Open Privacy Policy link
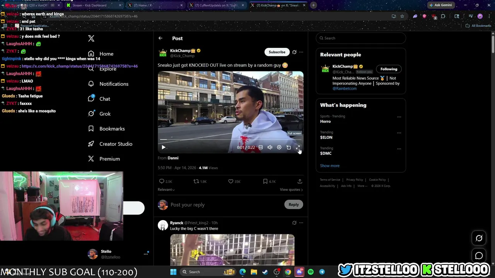 pos(355,180)
